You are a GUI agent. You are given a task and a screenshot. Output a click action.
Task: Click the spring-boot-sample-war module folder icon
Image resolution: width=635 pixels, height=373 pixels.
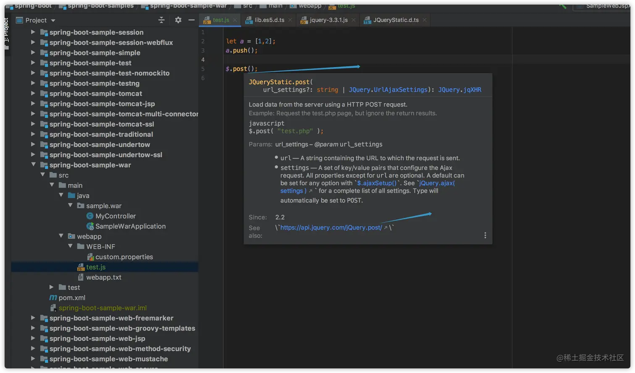[x=44, y=165]
